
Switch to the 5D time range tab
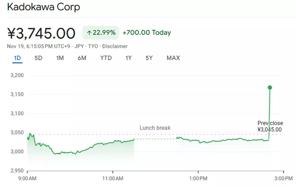[x=38, y=58]
